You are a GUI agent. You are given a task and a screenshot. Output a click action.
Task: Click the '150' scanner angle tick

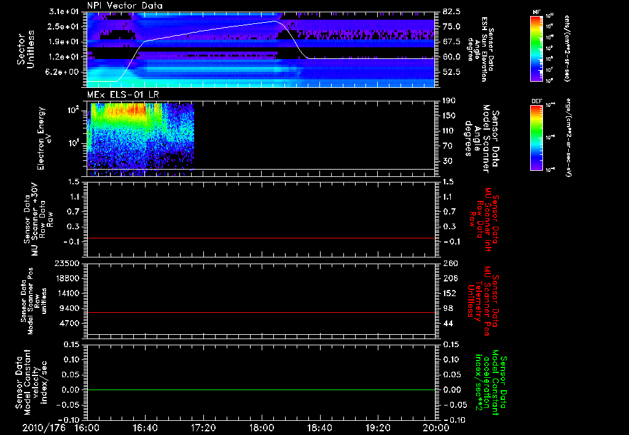(x=449, y=116)
